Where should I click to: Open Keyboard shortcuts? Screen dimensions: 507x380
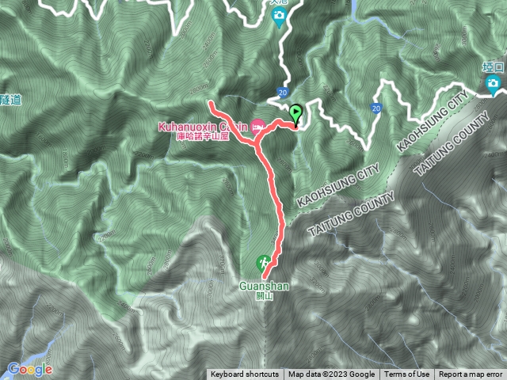tap(245, 374)
